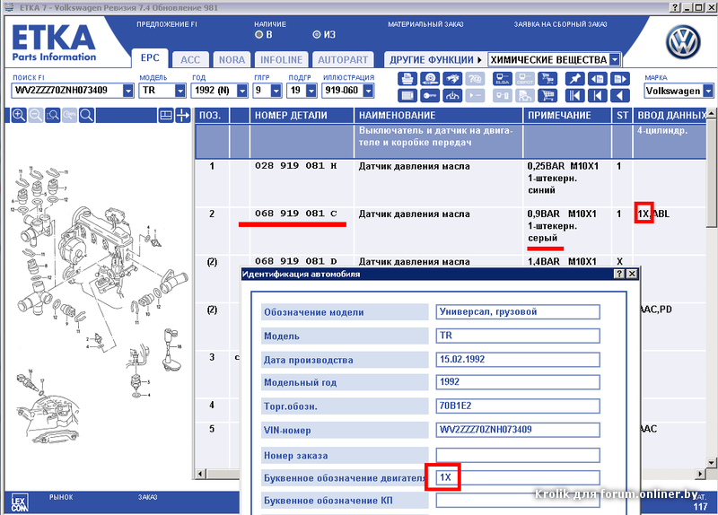Click the Номер заказа input field
Viewport: 718px width, 515px height.
(518, 455)
